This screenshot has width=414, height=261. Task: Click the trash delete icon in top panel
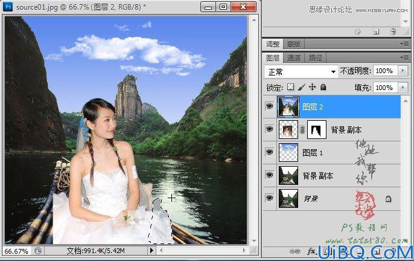tap(393, 32)
